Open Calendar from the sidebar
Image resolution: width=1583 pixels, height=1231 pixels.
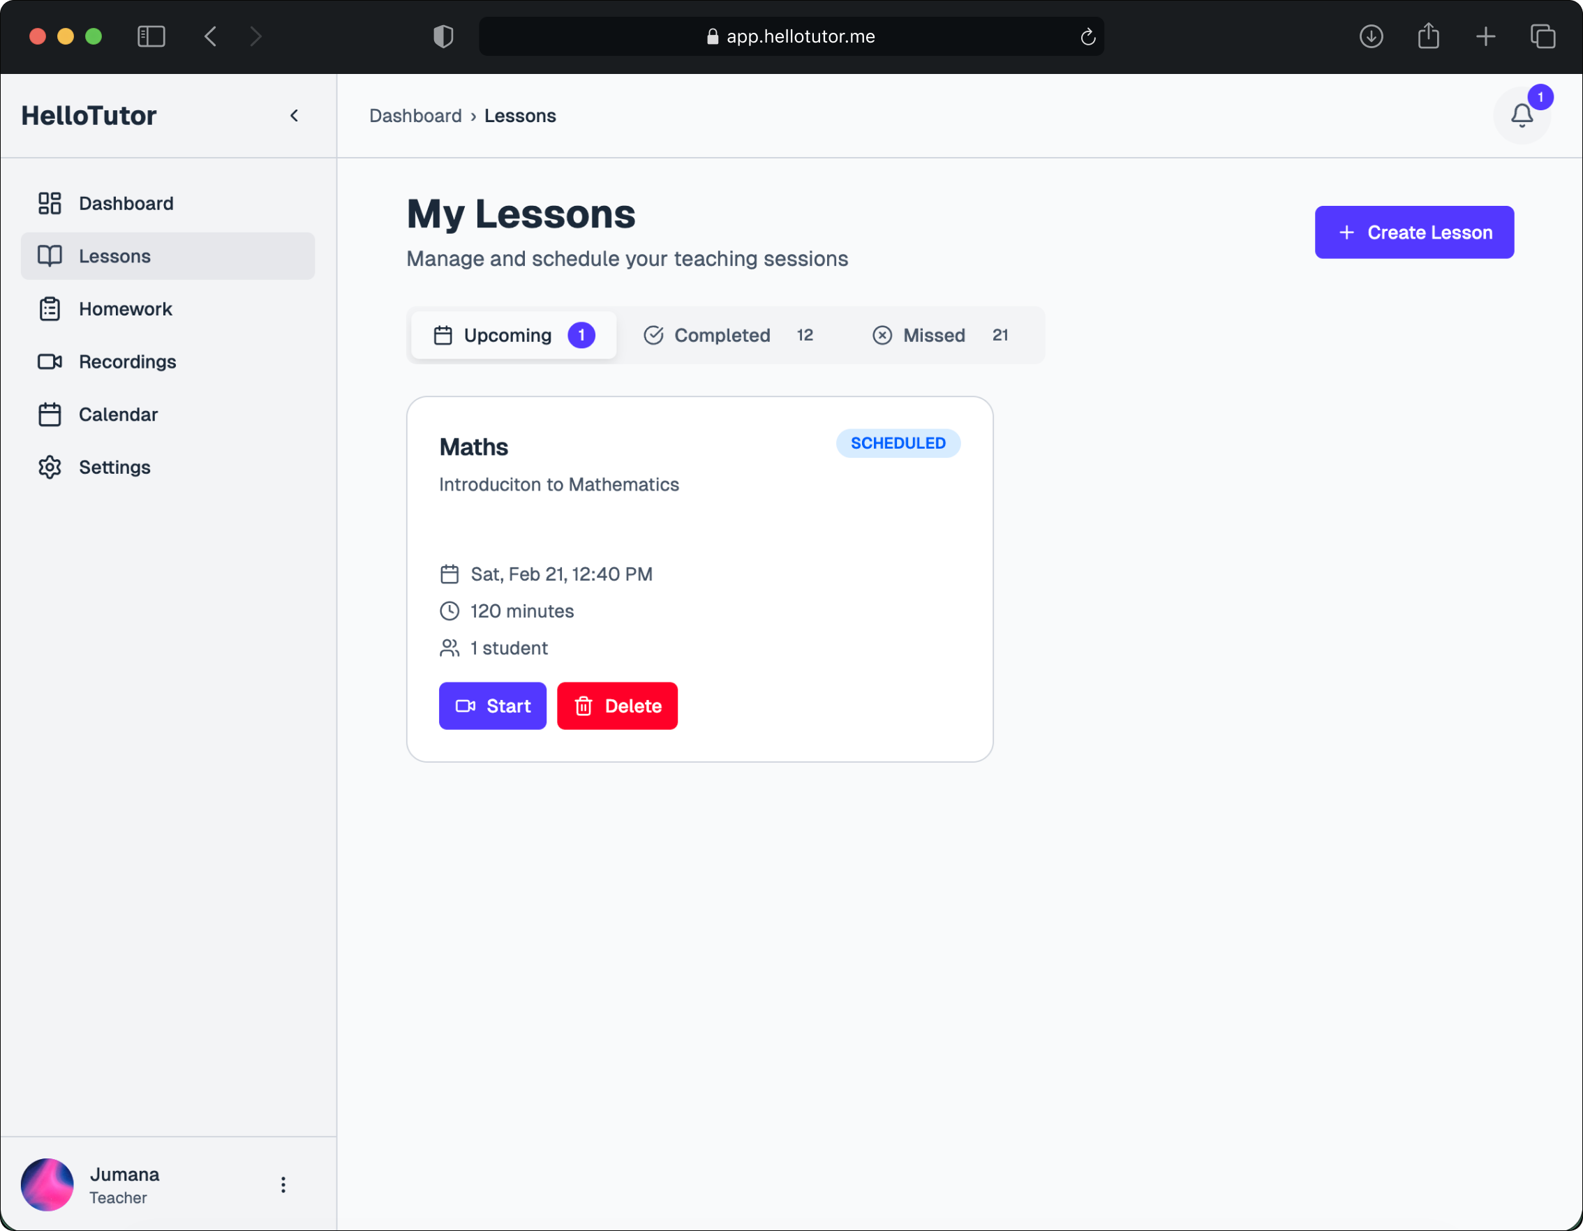[x=117, y=415]
